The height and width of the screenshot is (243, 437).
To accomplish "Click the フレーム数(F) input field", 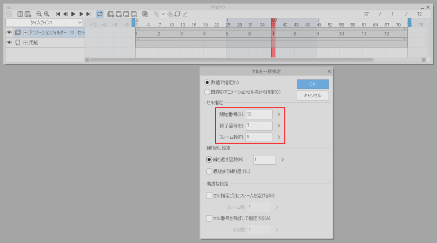I will pyautogui.click(x=258, y=137).
